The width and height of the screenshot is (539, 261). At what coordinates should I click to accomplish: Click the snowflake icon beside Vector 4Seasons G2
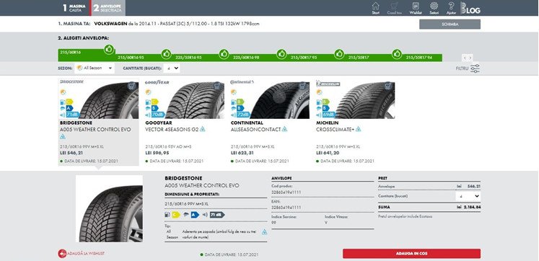[x=203, y=129]
